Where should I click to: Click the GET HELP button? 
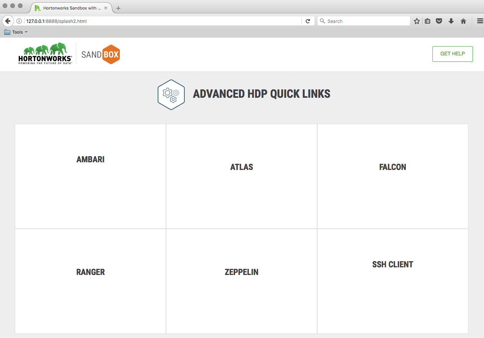(x=452, y=54)
